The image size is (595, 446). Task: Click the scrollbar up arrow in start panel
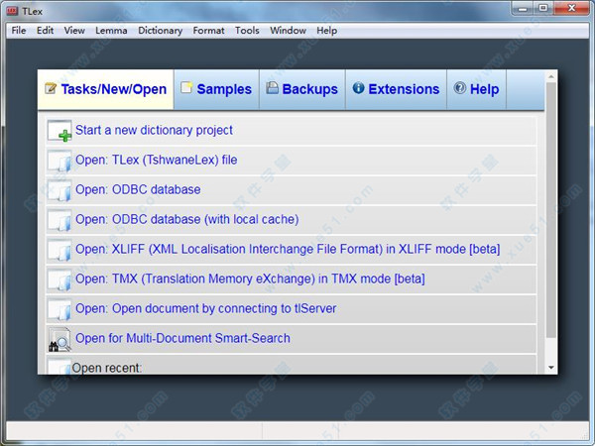coord(551,77)
